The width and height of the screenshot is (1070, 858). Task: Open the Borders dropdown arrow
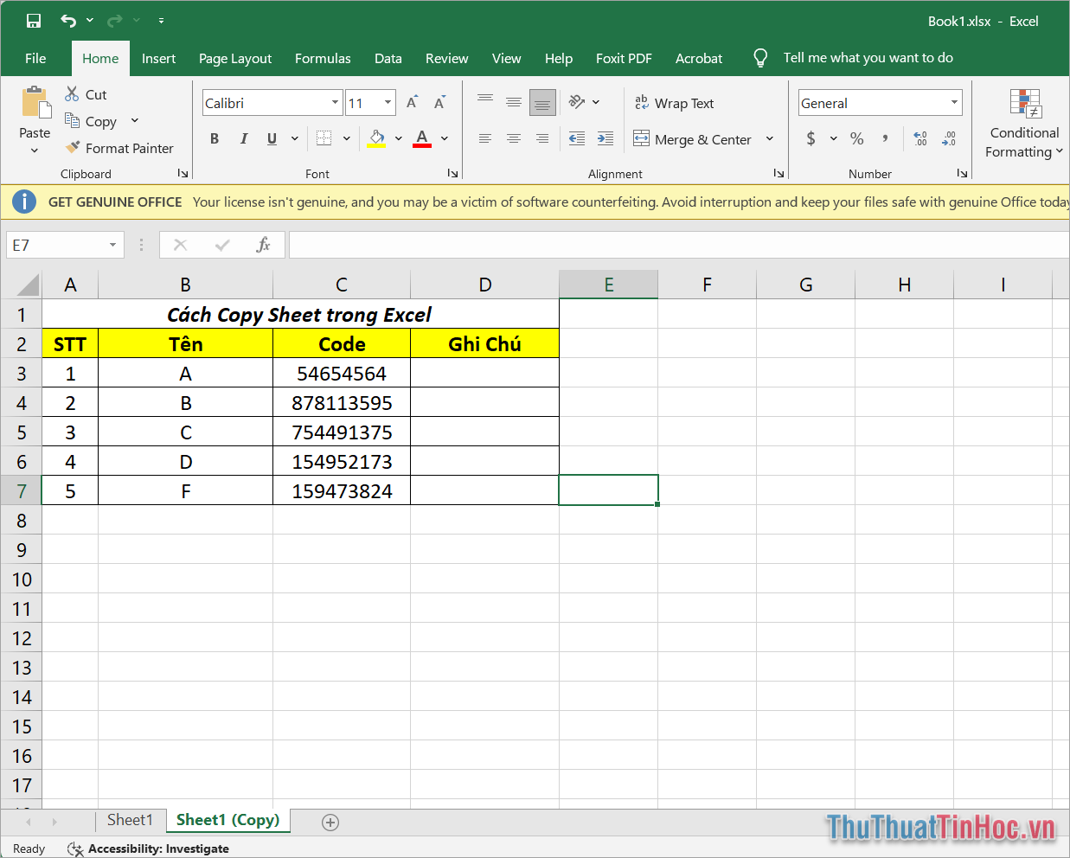347,138
